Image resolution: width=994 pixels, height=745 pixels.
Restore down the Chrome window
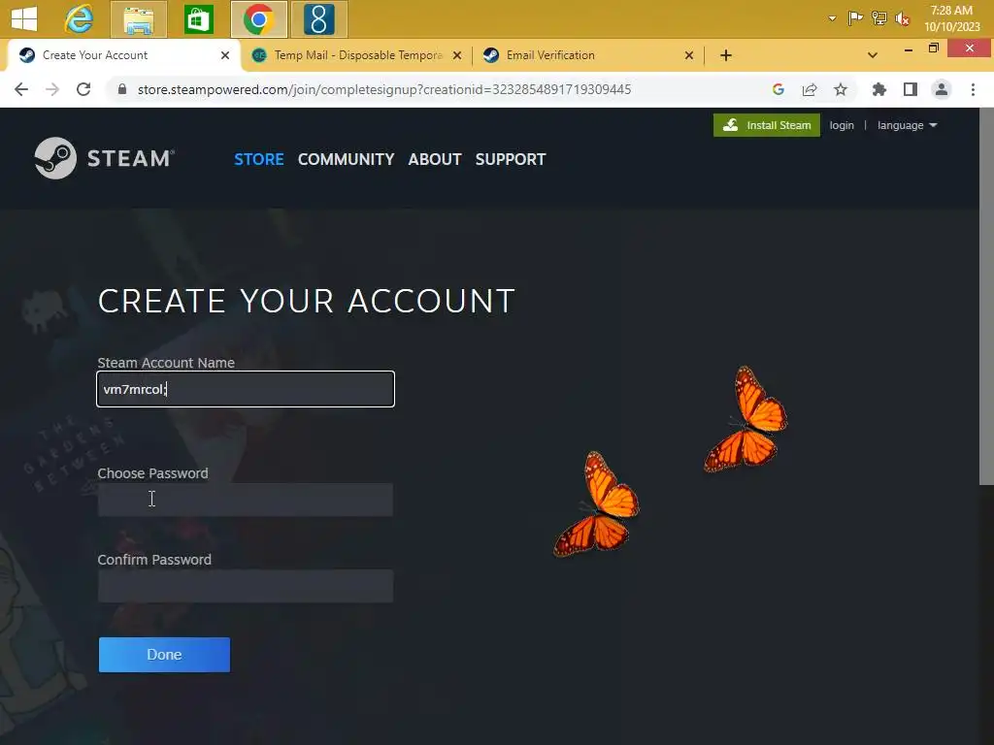pyautogui.click(x=933, y=49)
